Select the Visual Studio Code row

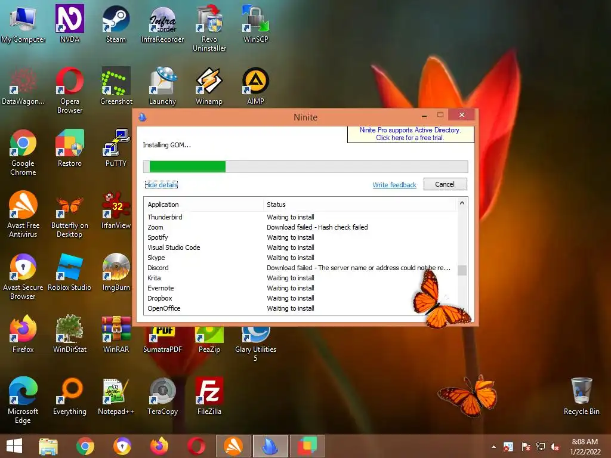click(x=300, y=247)
